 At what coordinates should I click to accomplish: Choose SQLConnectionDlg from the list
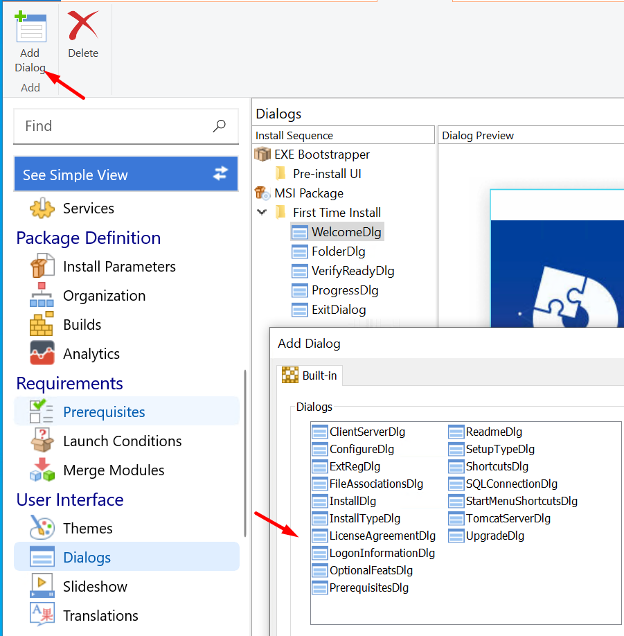(511, 484)
